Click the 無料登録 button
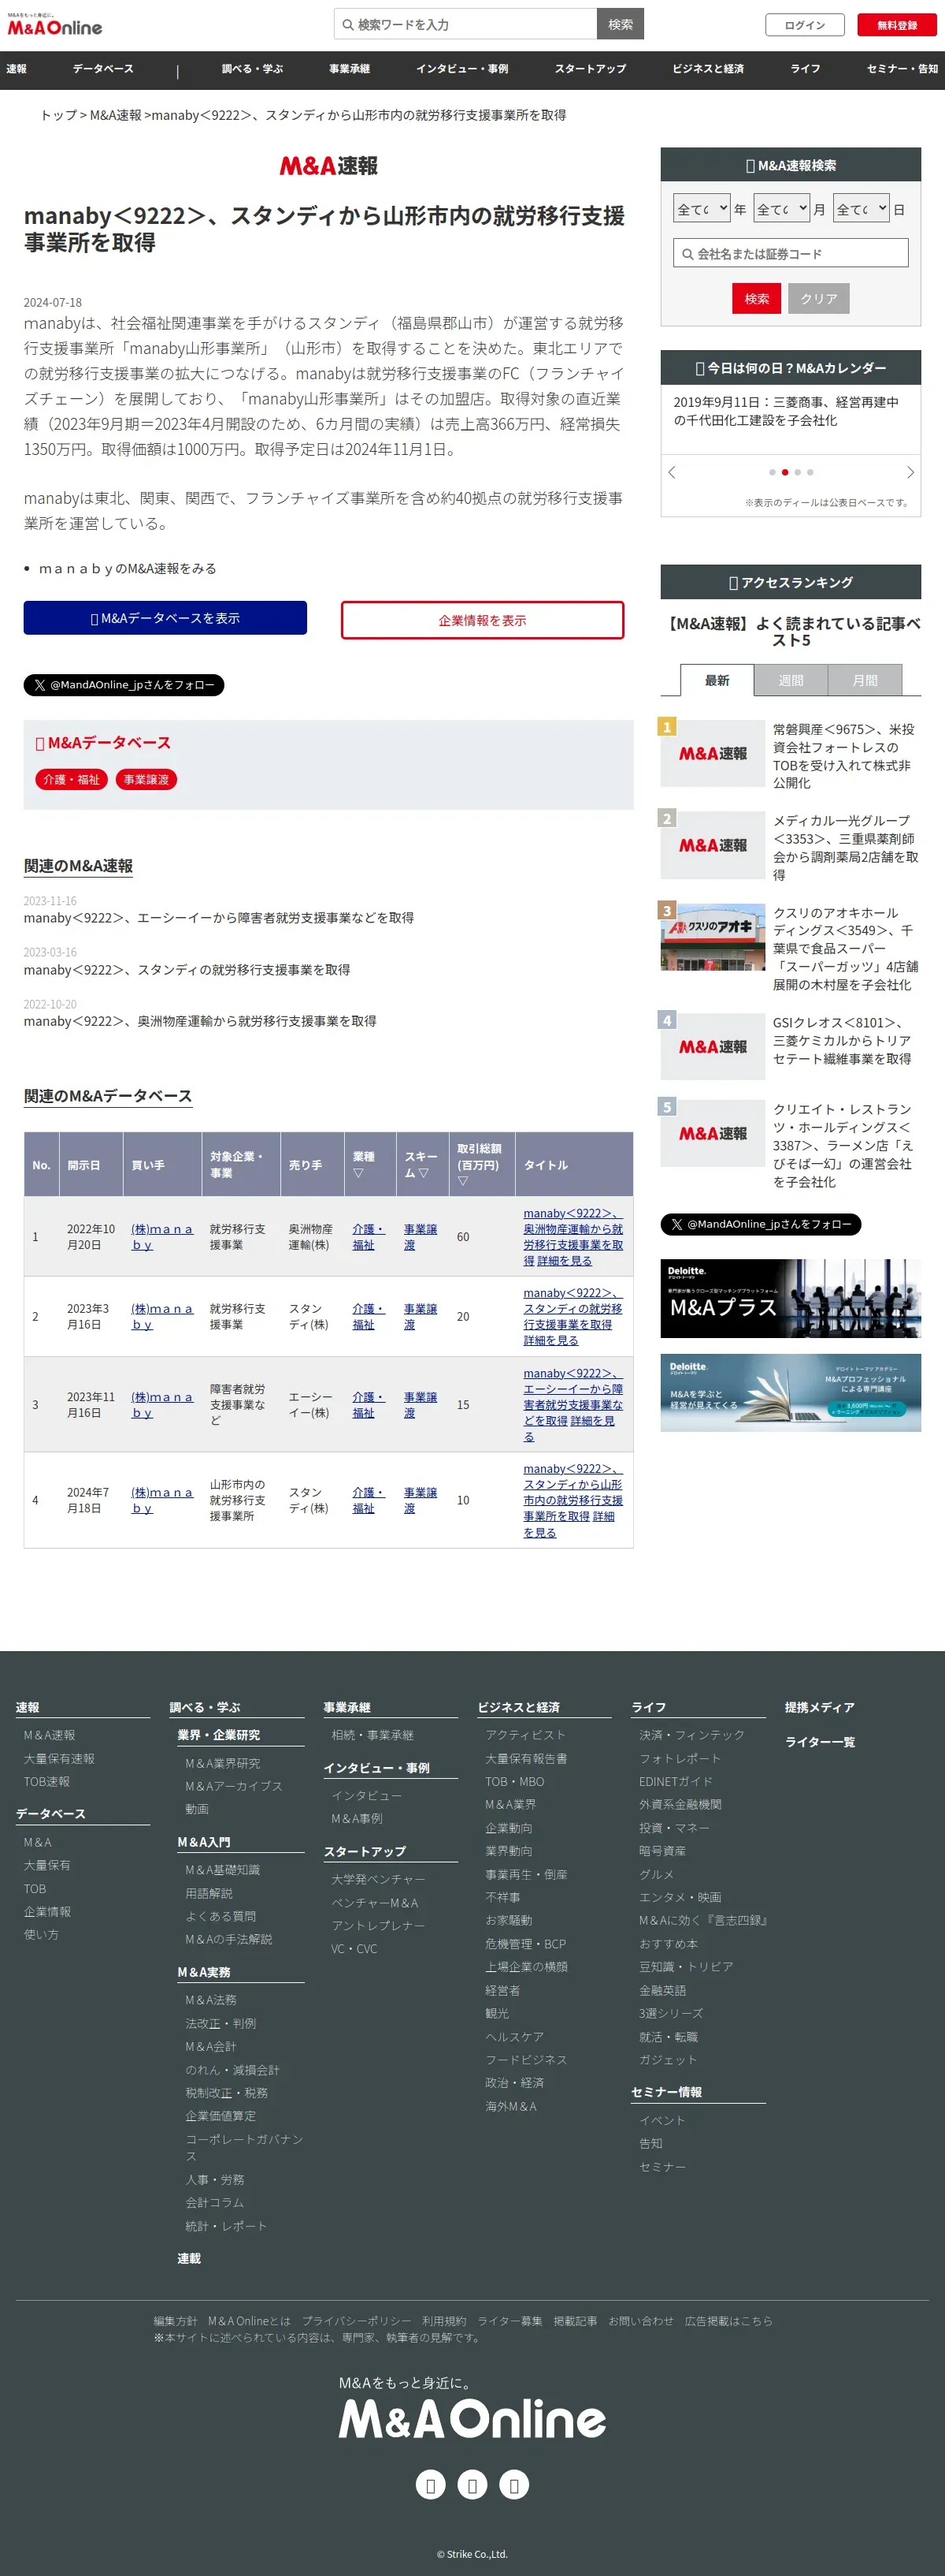 click(897, 25)
